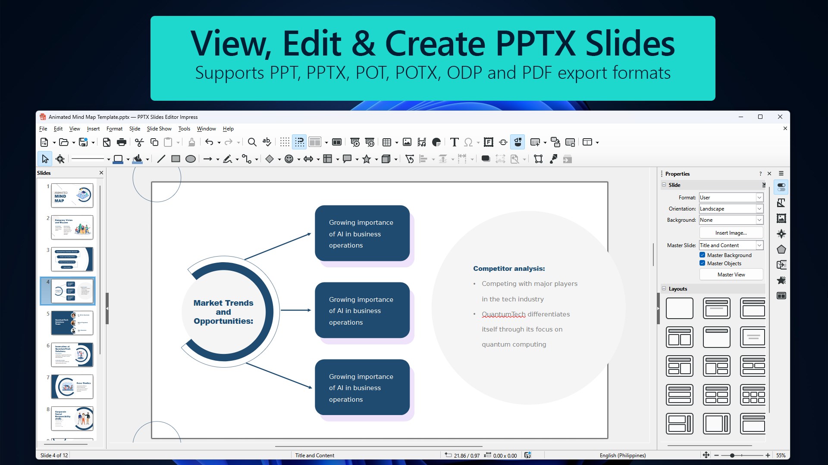Uncheck the Master Background checkbox
This screenshot has height=465, width=828.
702,255
